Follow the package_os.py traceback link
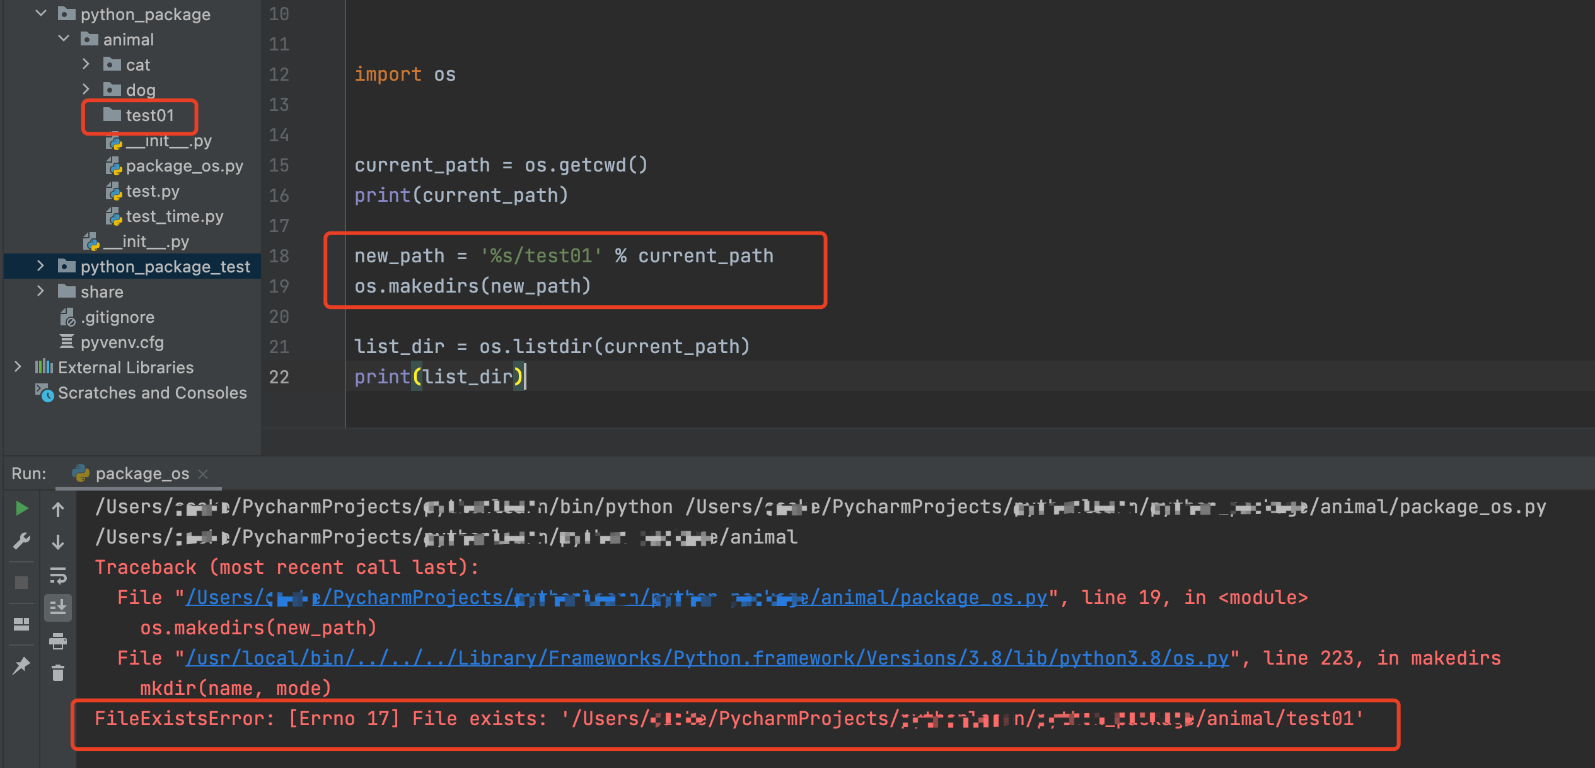The image size is (1595, 768). click(617, 598)
